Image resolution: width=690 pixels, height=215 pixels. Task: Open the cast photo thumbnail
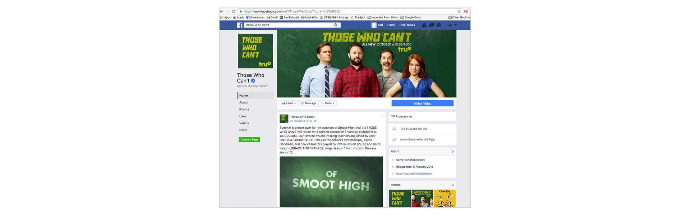[422, 199]
